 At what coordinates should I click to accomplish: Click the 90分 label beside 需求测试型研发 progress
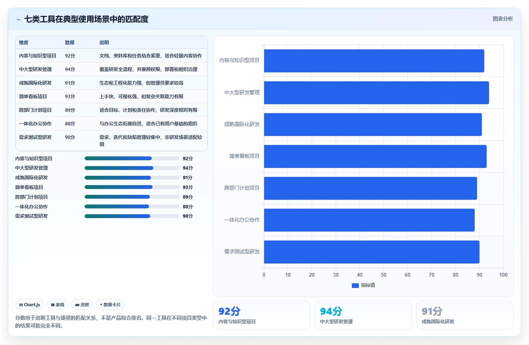coord(188,216)
